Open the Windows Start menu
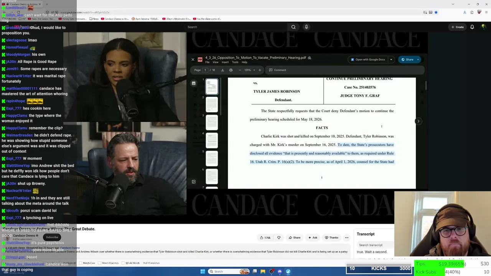This screenshot has width=491, height=276. point(203,271)
